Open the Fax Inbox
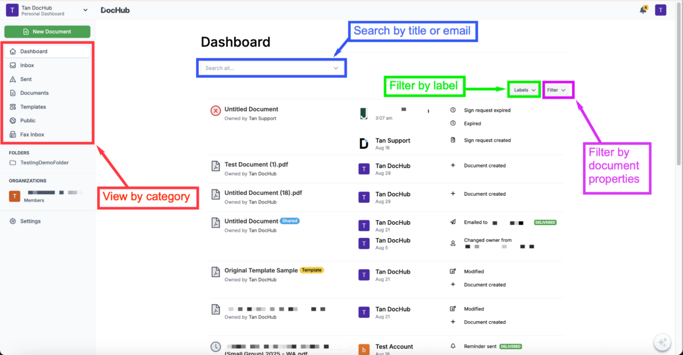The image size is (683, 355). pos(32,134)
